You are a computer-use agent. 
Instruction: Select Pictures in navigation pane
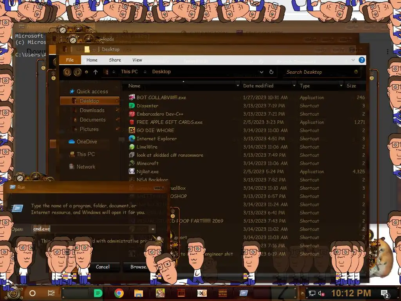point(89,129)
